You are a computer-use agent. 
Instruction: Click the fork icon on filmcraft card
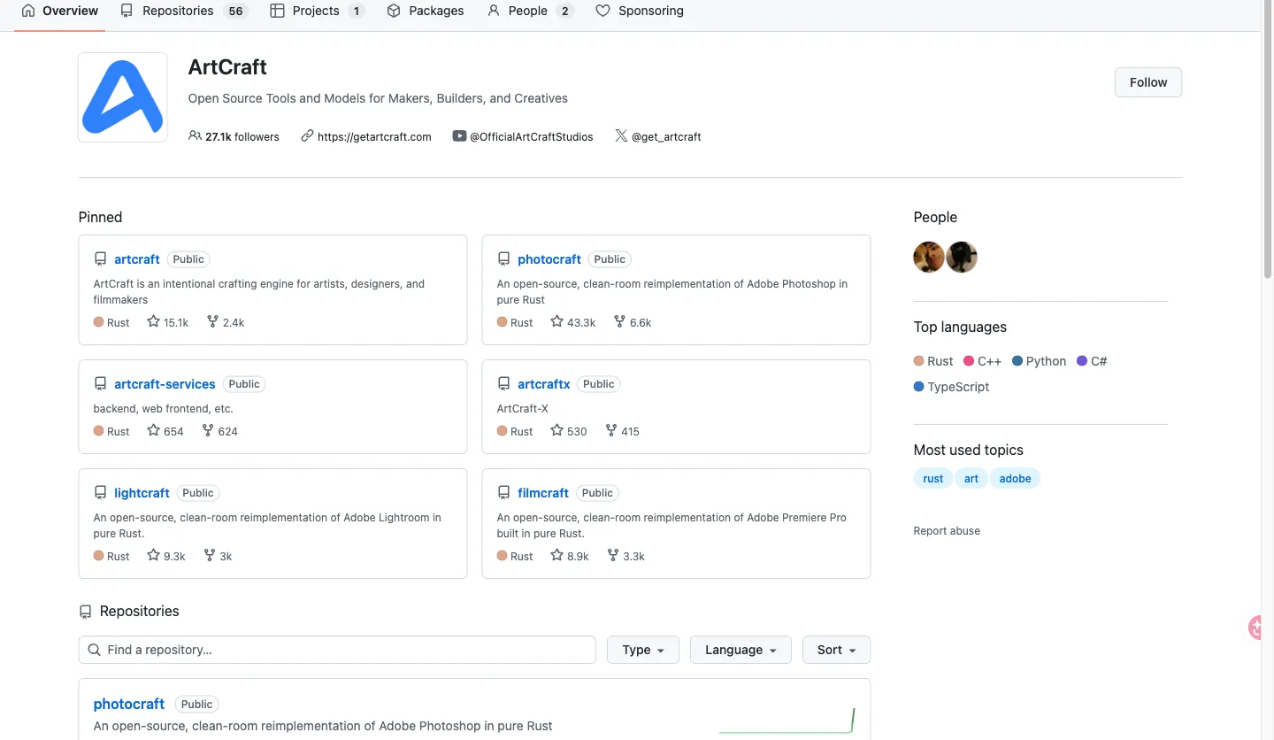pos(613,556)
